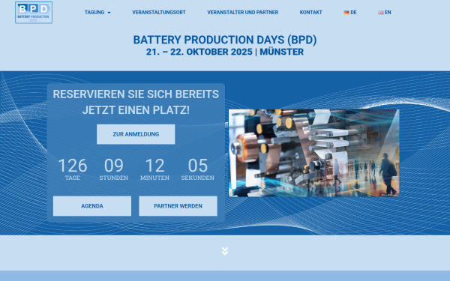Click the date text 21. – 22. Oktober 2025 | Münster
The width and height of the screenshot is (450, 281).
pyautogui.click(x=225, y=52)
